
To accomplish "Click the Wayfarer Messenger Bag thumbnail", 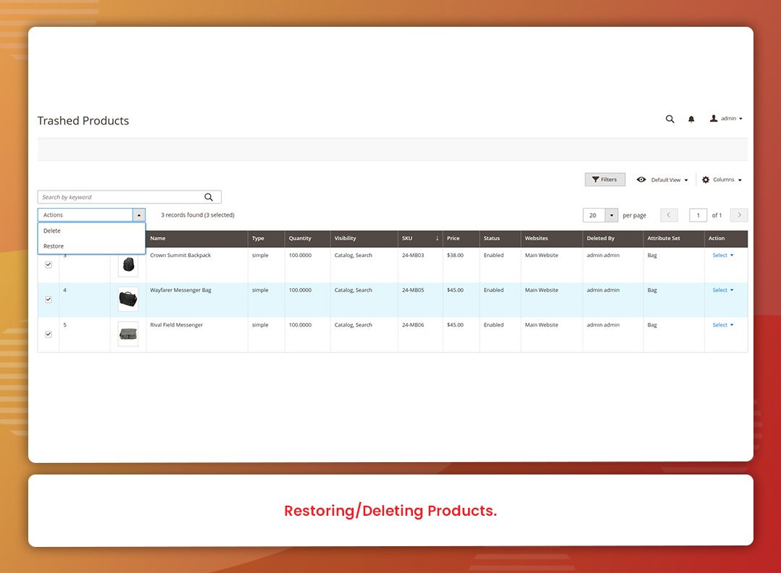I will click(128, 299).
